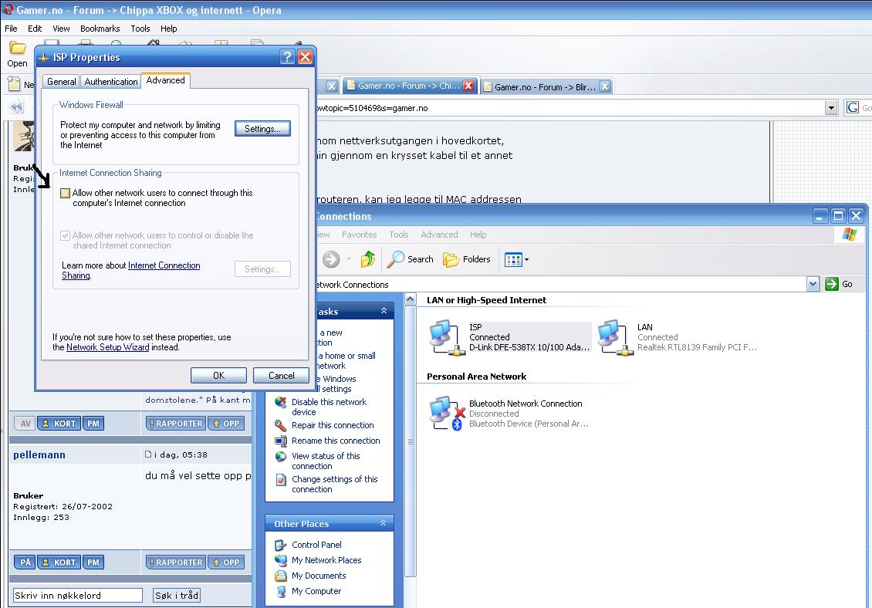The width and height of the screenshot is (872, 608).
Task: Close the Gamer.no Blir... tab
Action: coord(605,86)
